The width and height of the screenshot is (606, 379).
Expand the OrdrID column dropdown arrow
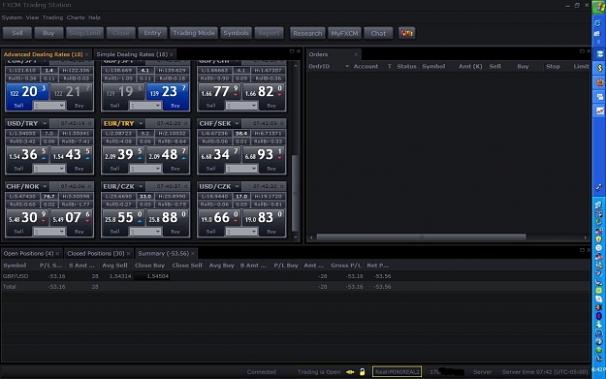click(x=347, y=67)
